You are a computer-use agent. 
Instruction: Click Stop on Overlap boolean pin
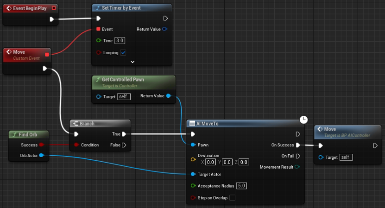pos(193,198)
